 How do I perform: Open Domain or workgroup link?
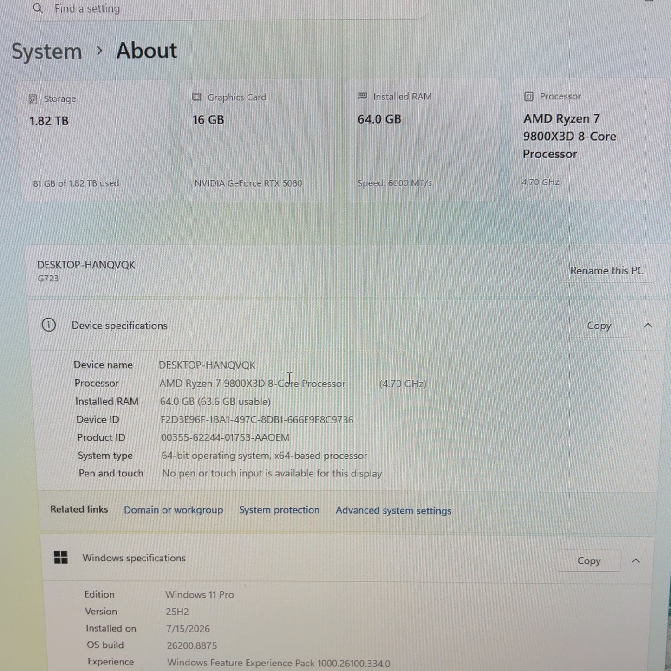coord(173,510)
